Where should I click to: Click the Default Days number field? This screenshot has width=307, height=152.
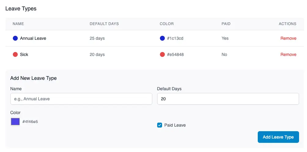(x=228, y=99)
